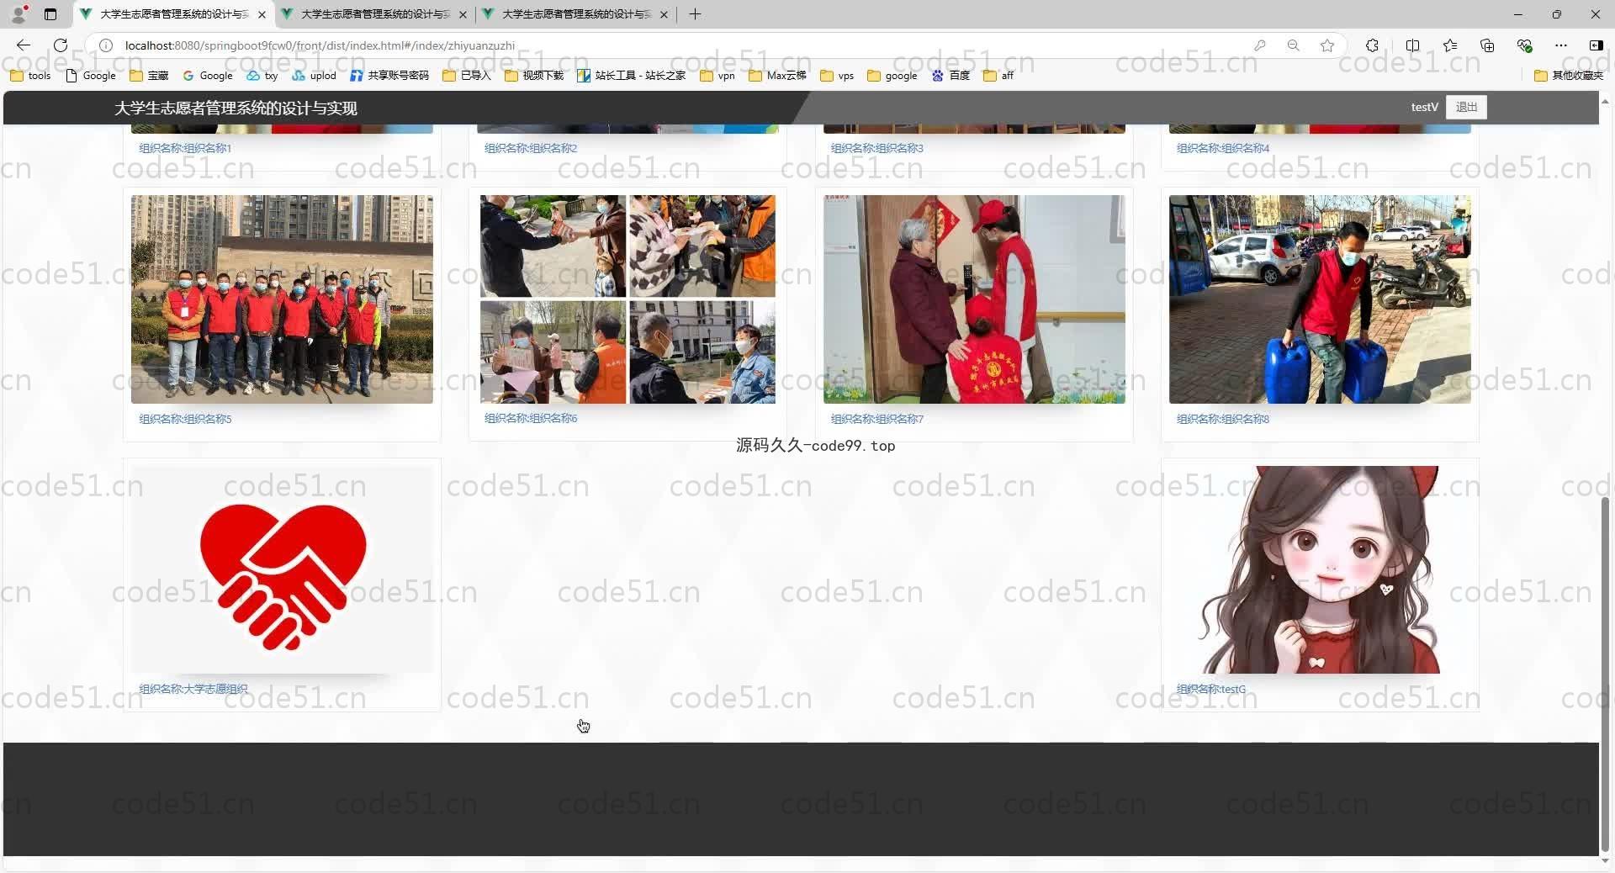
Task: Open browser essentials heart icon
Action: [1524, 45]
